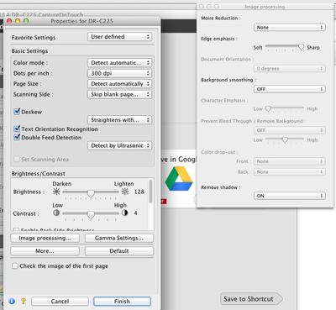Click the Contrast slider handle
The image size is (336, 310).
(91, 214)
